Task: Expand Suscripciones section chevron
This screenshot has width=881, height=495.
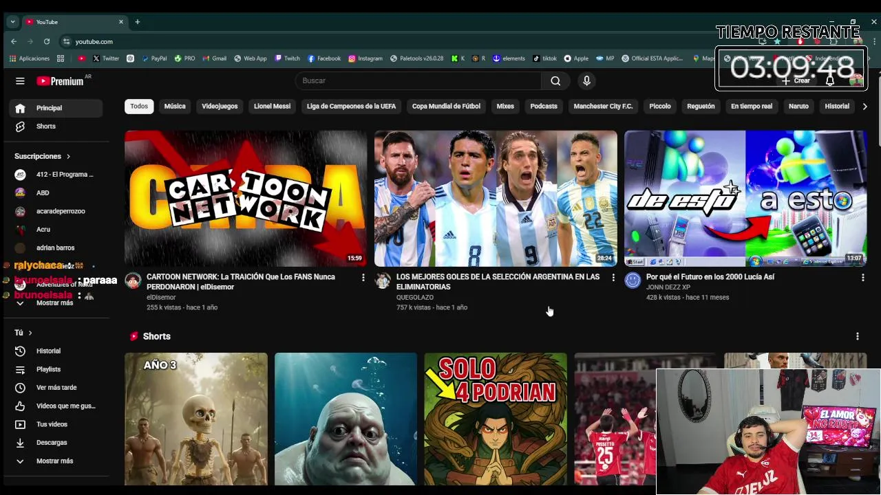Action: (68, 157)
